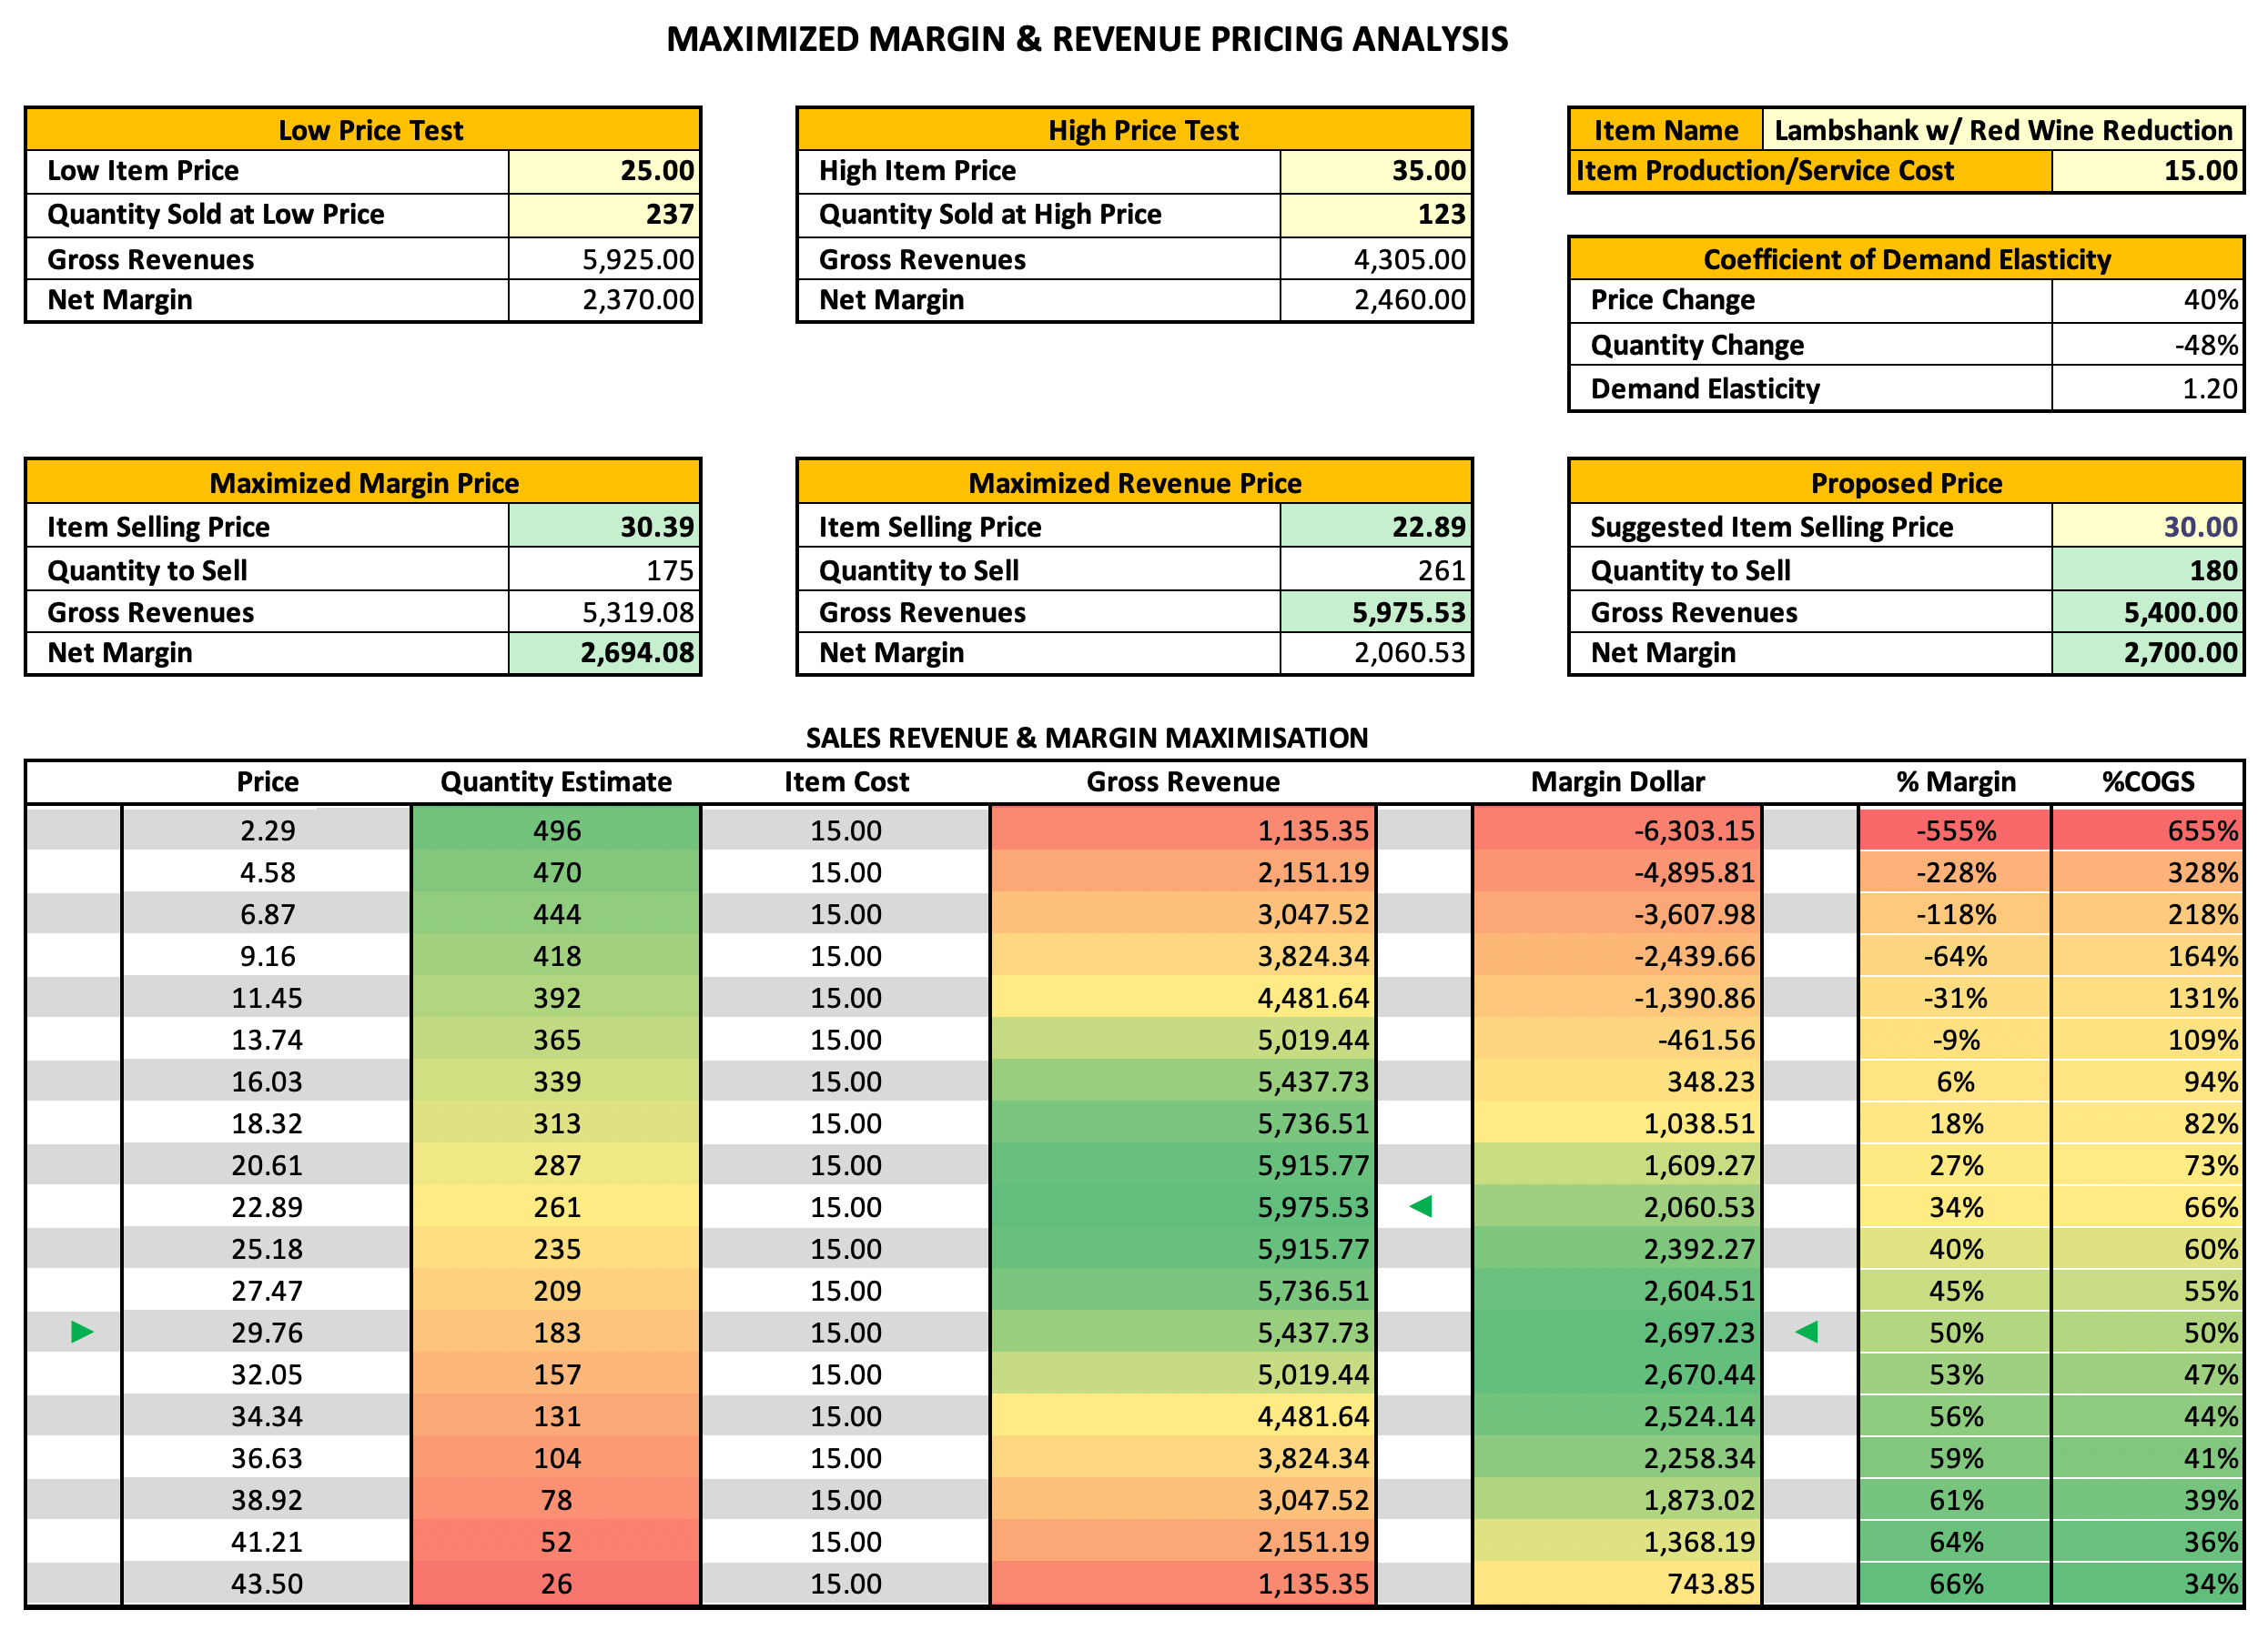Click the green arrow beside Gross Revenues 5,975.53
This screenshot has height=1630, width=2268.
point(1424,1207)
